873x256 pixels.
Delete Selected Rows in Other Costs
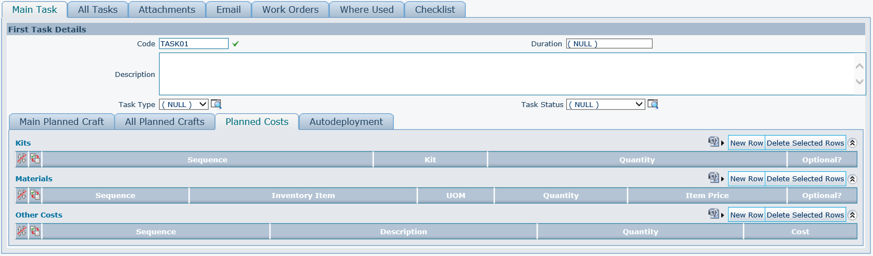tap(805, 215)
